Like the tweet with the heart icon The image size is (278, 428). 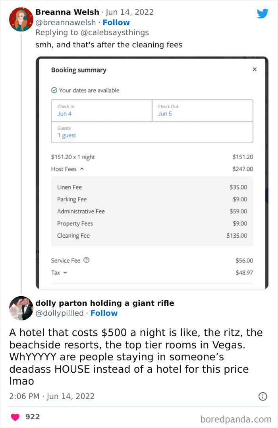click(15, 417)
